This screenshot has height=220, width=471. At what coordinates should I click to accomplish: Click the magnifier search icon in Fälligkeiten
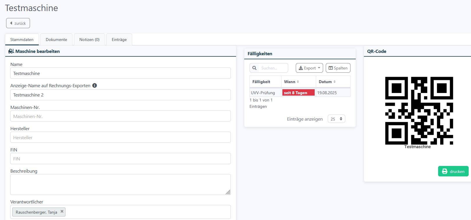point(254,68)
